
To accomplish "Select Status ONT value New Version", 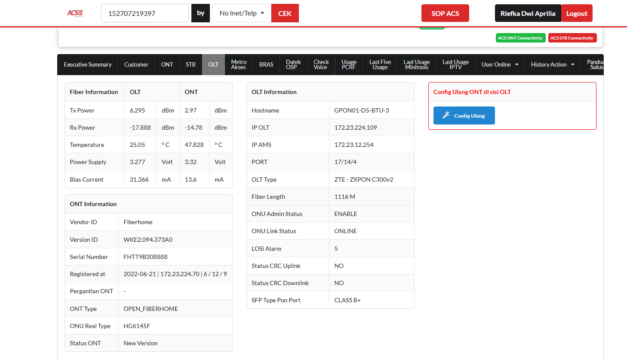I will point(141,343).
